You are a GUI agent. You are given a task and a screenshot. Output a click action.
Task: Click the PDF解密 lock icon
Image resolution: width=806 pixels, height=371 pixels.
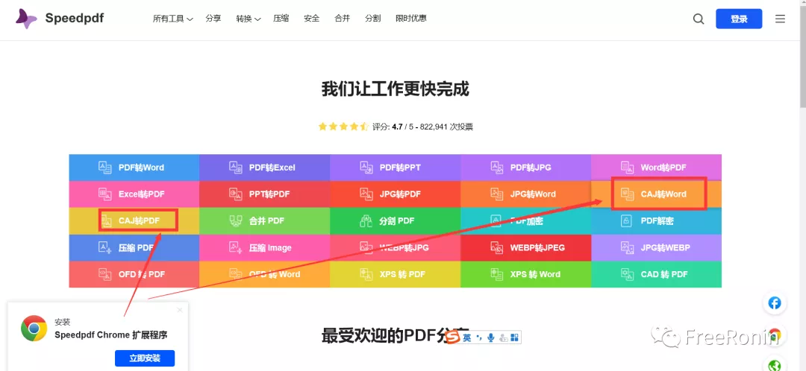[627, 221]
